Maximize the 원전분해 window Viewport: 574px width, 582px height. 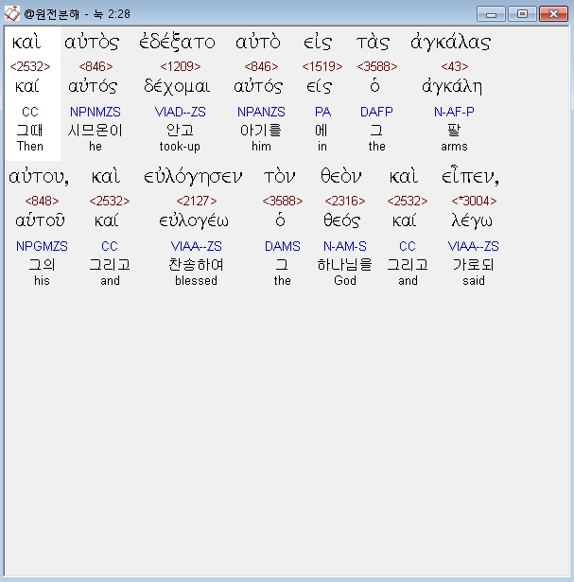click(x=522, y=14)
